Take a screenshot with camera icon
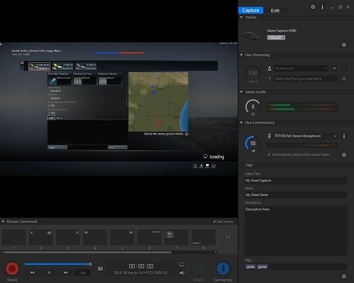The width and height of the screenshot is (354, 283). (100, 268)
